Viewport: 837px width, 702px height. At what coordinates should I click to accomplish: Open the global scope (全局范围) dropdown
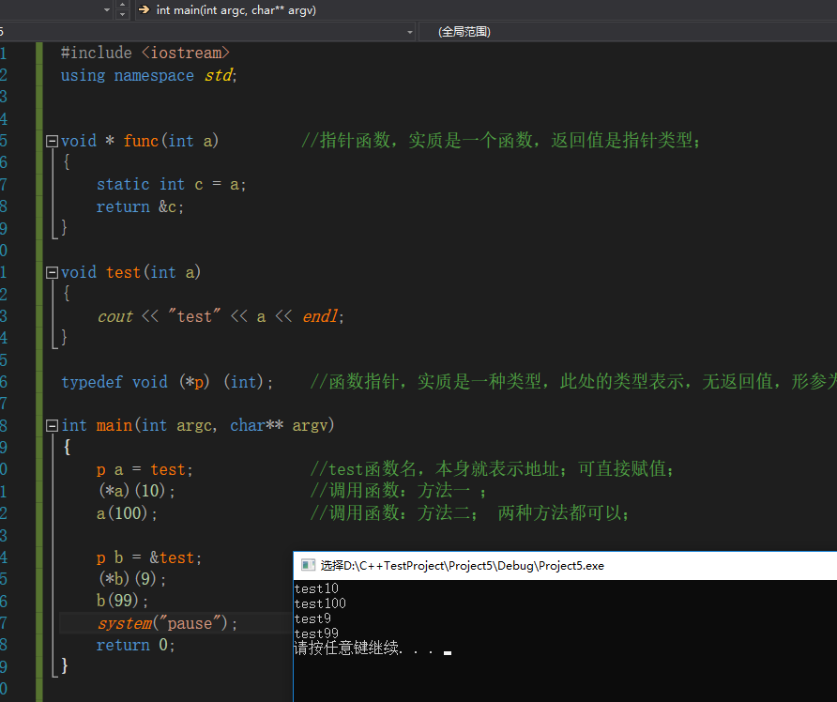(x=628, y=32)
